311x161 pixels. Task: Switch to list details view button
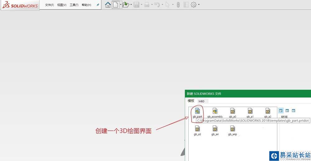294,111
